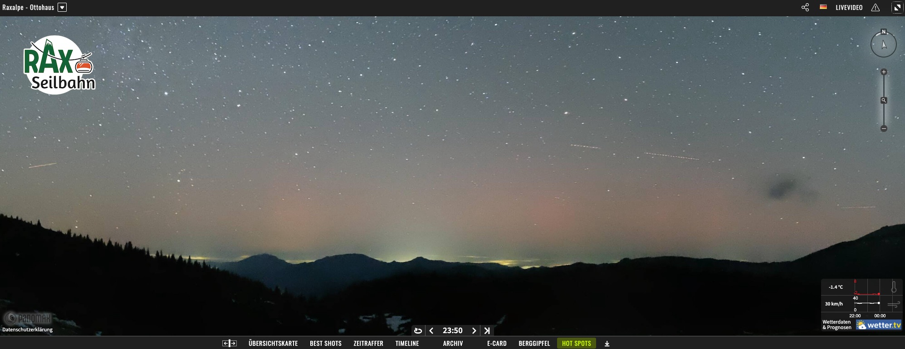Viewport: 905px width, 349px height.
Task: Click the thermometer icon in weather widget
Action: coord(894,287)
